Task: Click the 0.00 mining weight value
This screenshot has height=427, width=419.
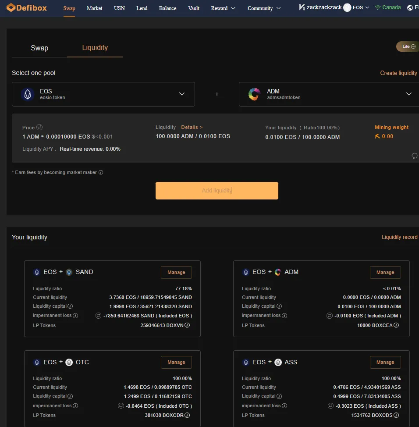Action: 387,136
